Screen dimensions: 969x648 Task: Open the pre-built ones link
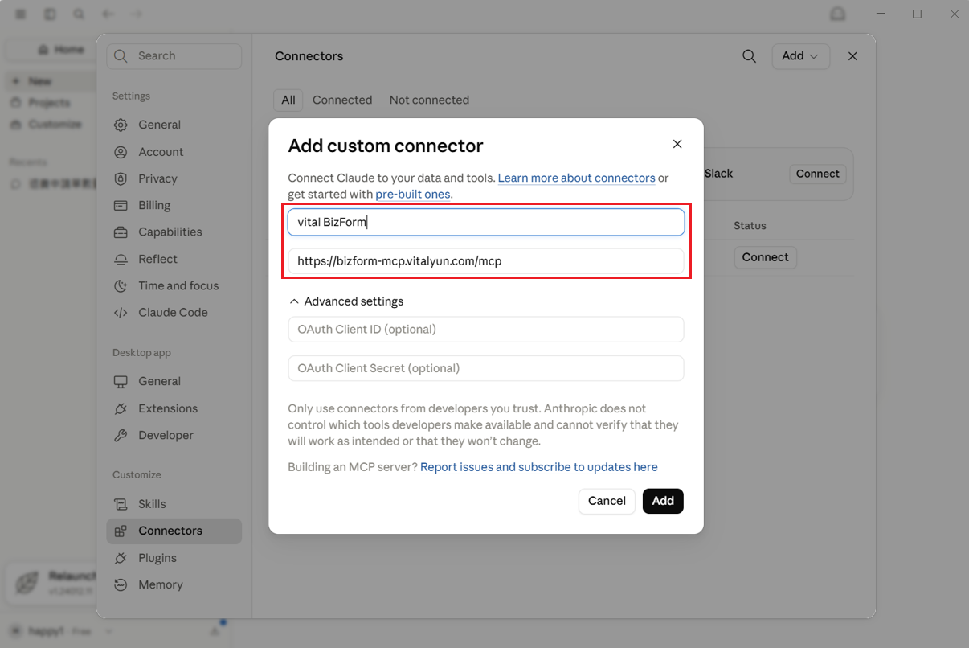[413, 194]
